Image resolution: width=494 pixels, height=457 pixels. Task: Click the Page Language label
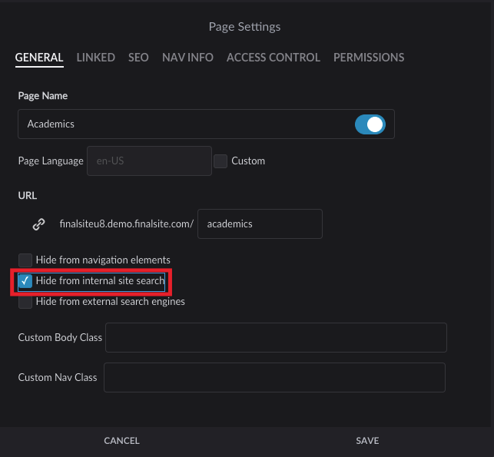[x=51, y=161]
